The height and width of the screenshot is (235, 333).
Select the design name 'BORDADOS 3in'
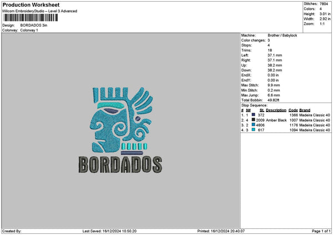(x=34, y=25)
